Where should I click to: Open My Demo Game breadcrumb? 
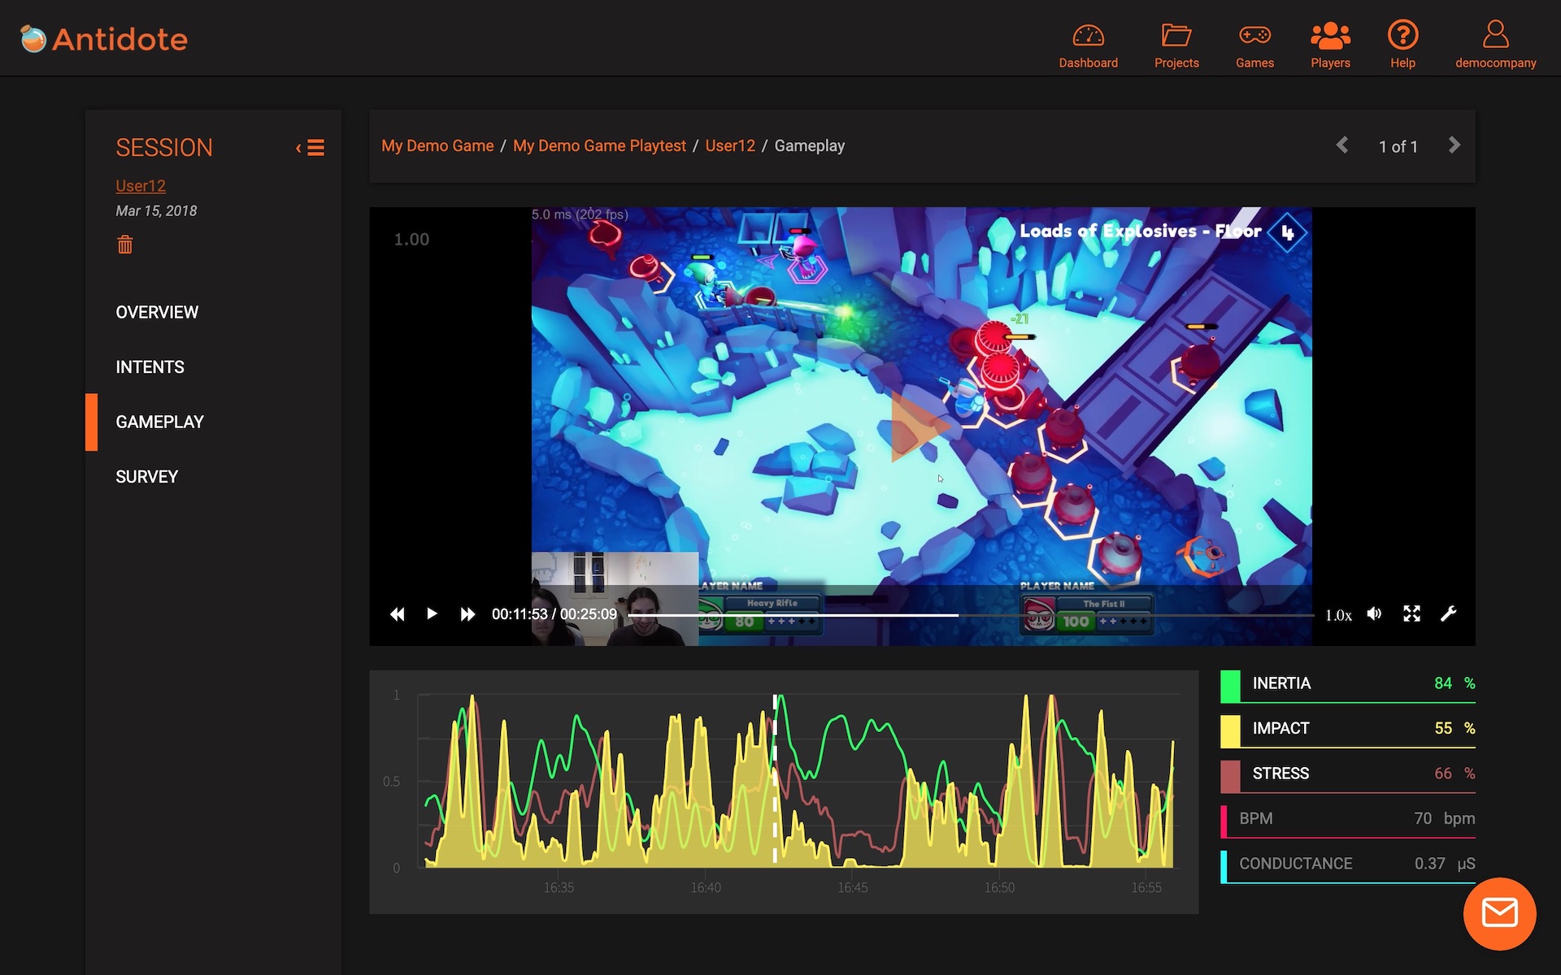(x=437, y=146)
